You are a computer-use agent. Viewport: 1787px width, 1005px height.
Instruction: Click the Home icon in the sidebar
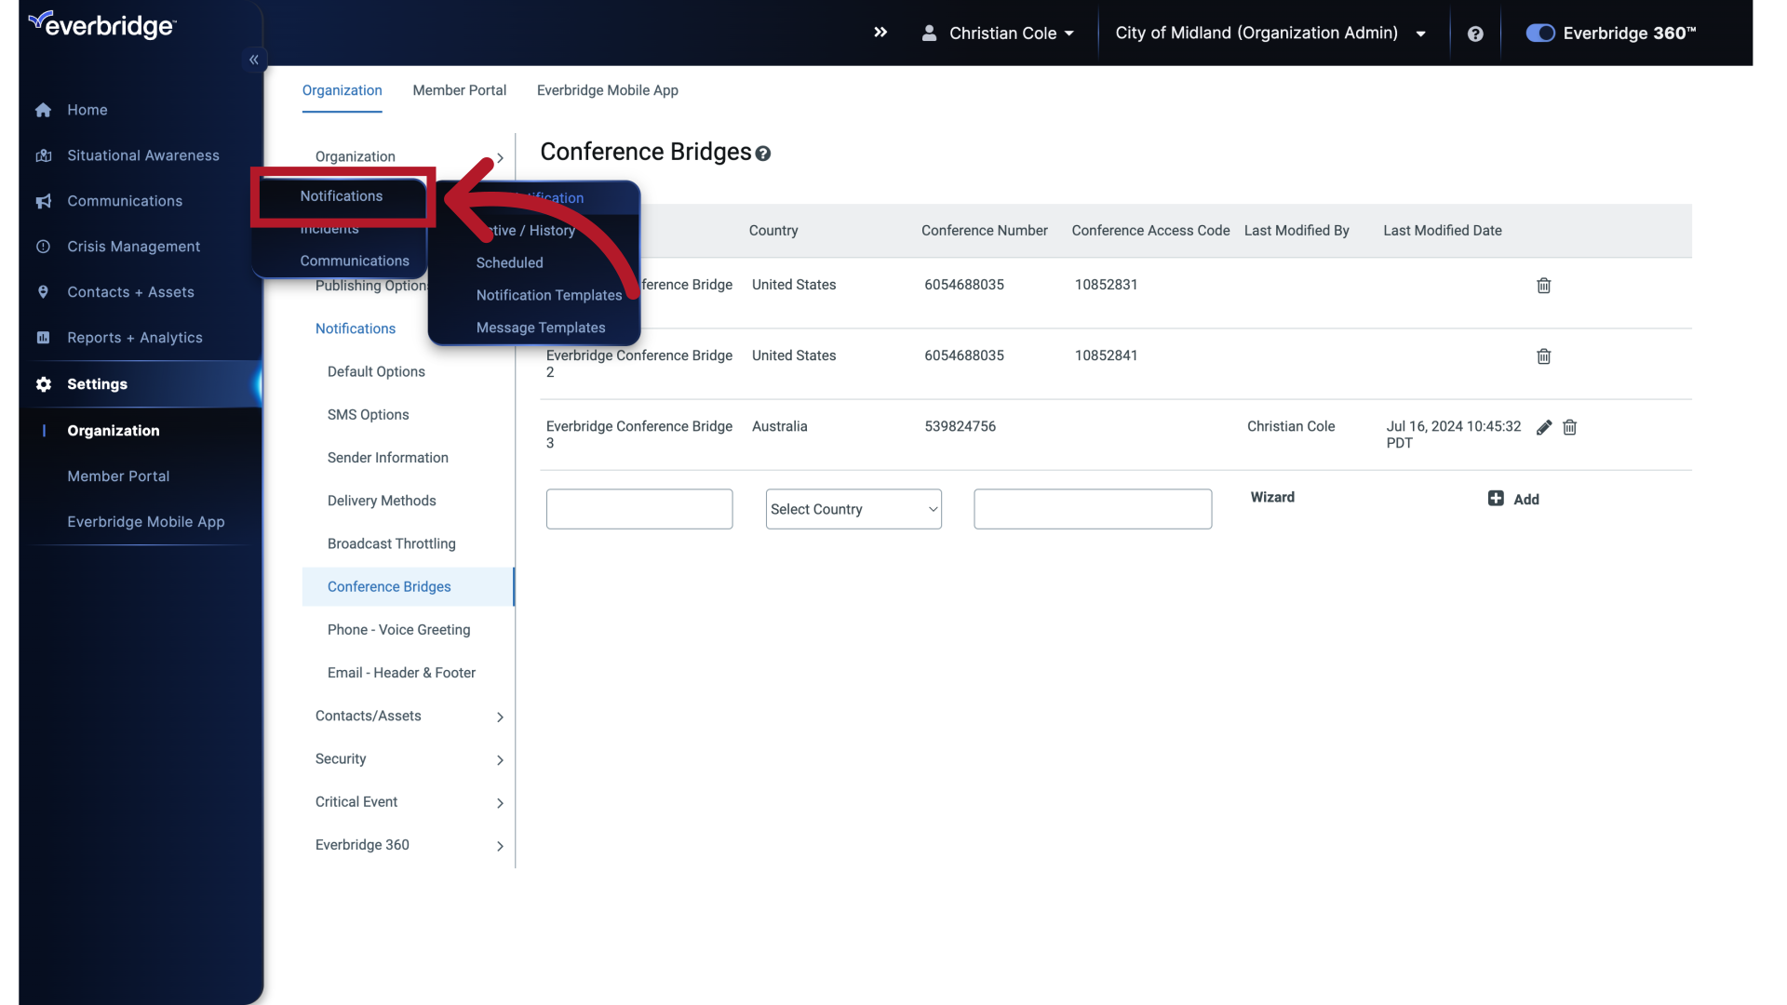pyautogui.click(x=44, y=110)
